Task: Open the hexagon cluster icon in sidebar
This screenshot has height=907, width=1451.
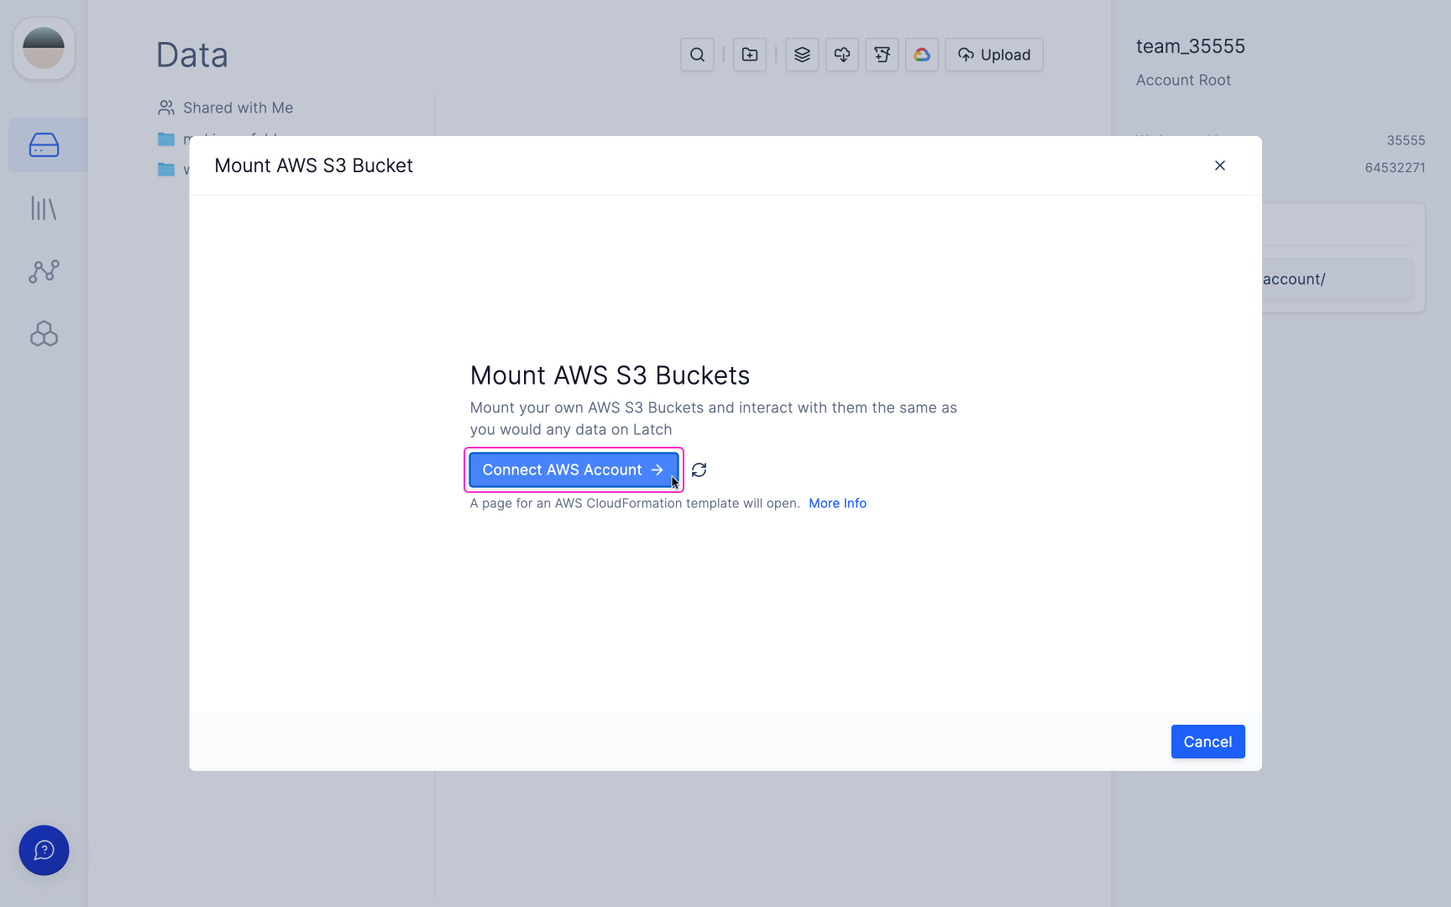Action: coord(44,334)
